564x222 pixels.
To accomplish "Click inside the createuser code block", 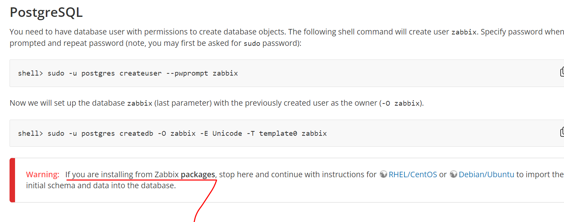I will (287, 73).
